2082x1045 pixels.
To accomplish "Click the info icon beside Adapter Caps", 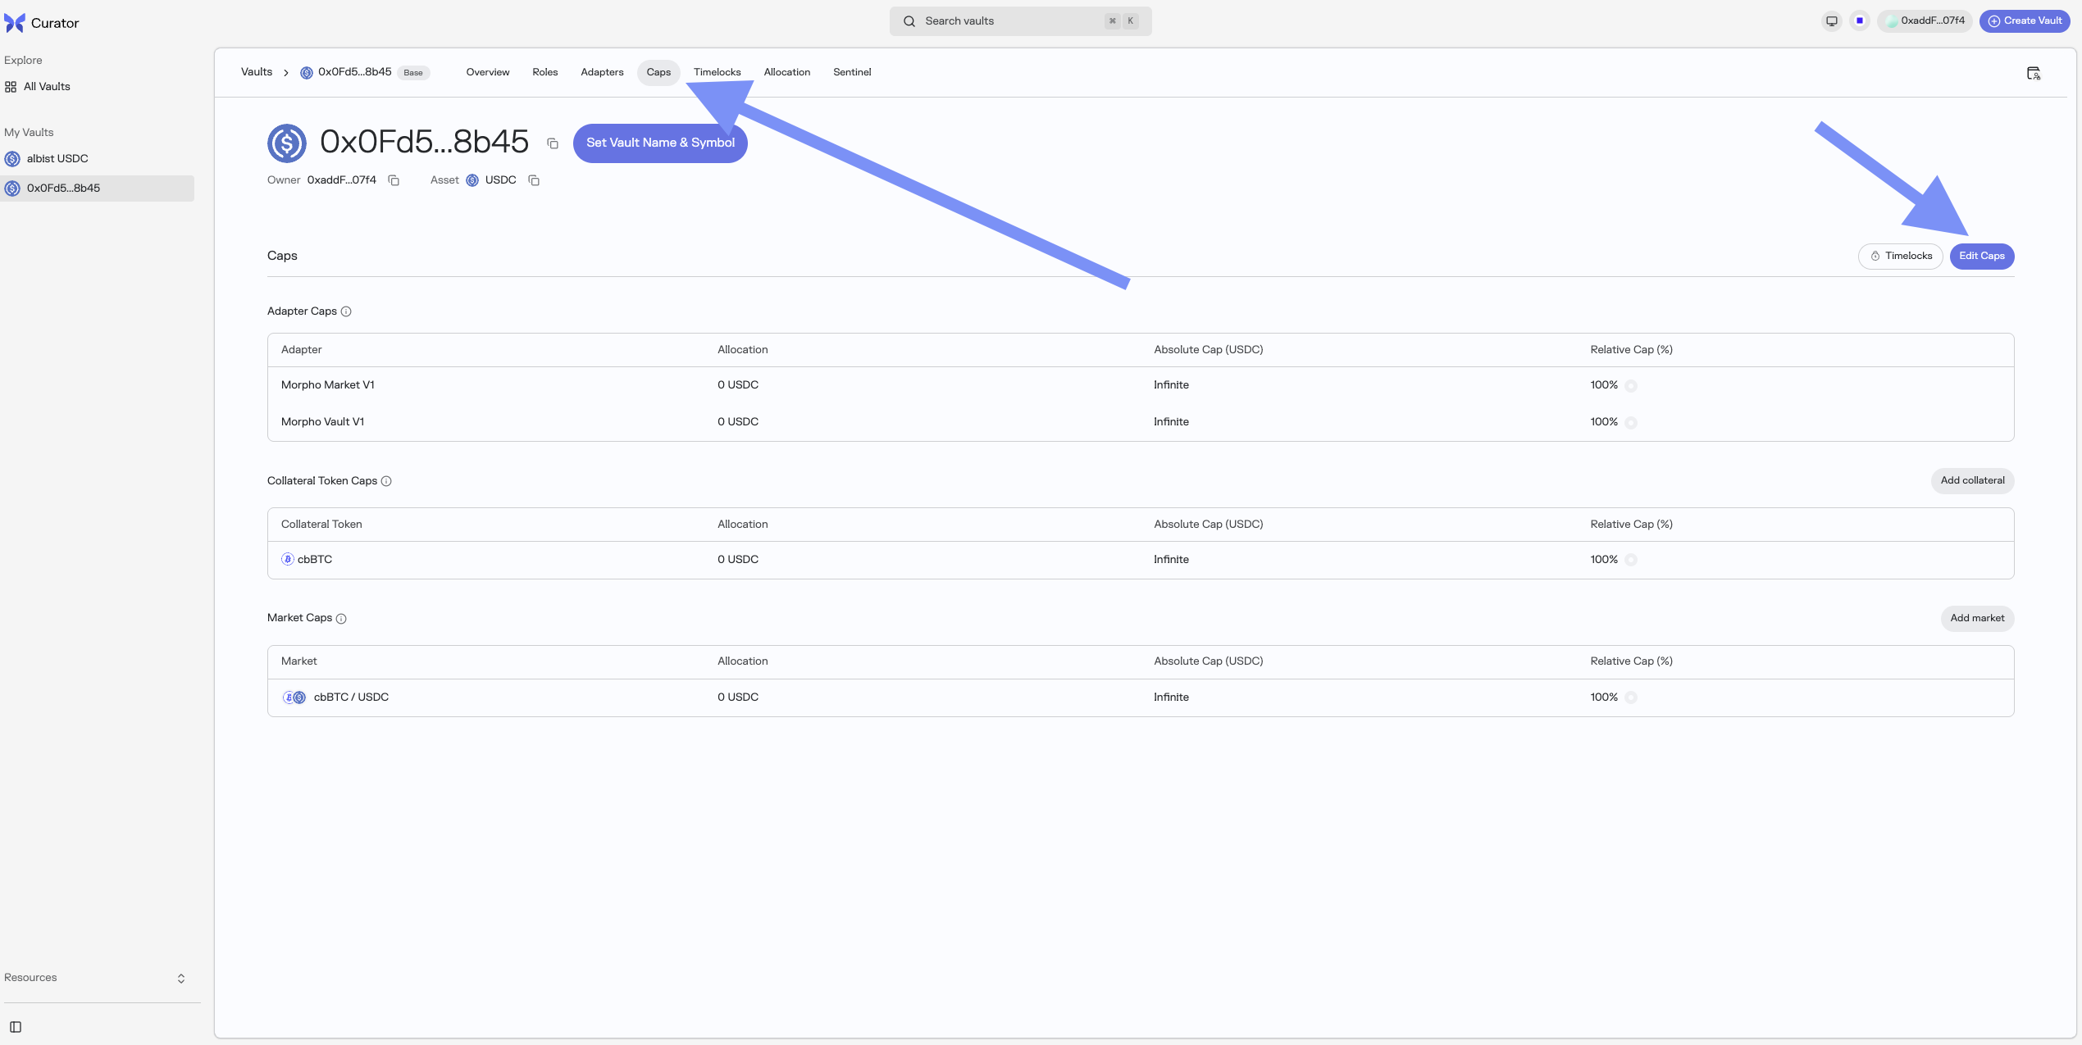I will click(x=346, y=311).
